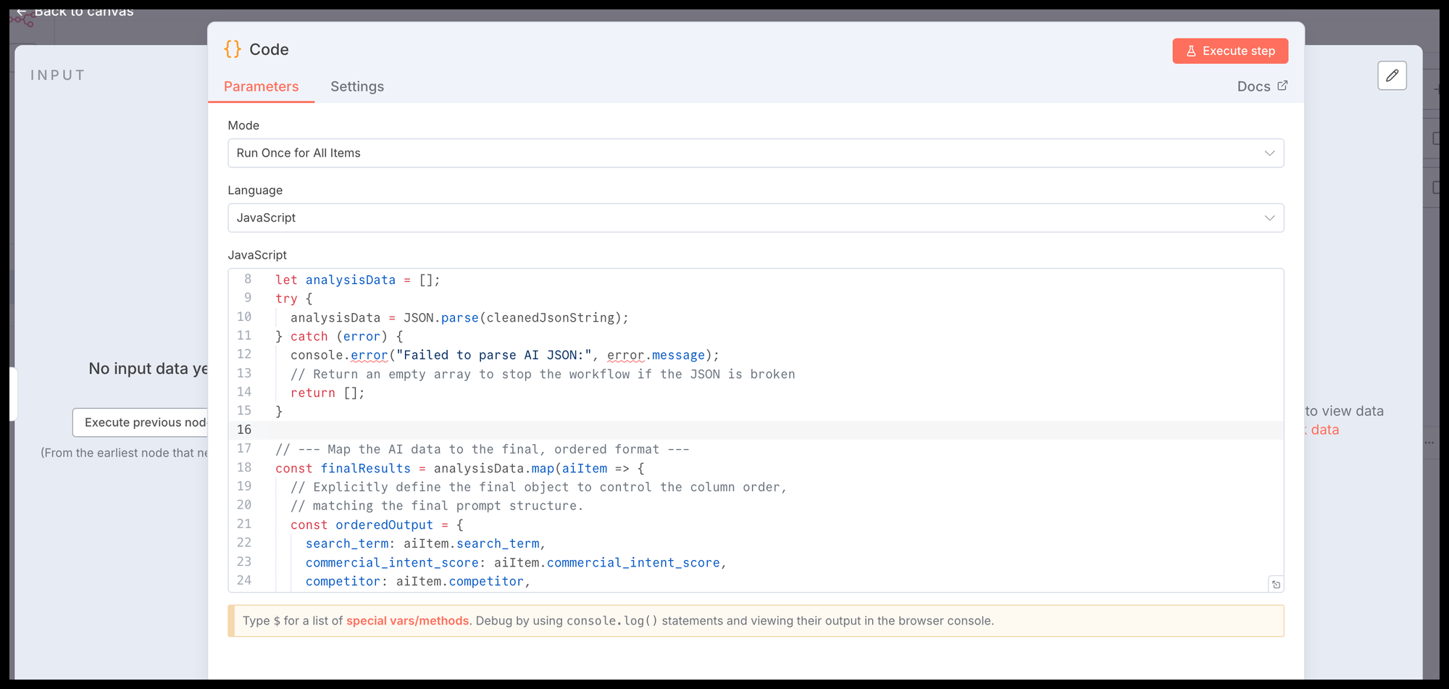Viewport: 1449px width, 689px height.
Task: Open the Mode dropdown
Action: tap(755, 153)
